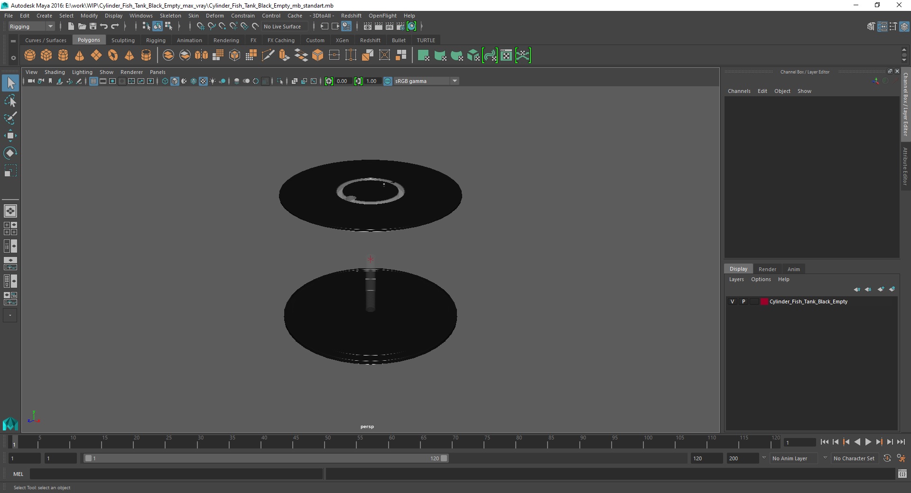Open the Script Editor icon
Screen dimensions: 911x493
click(902, 474)
